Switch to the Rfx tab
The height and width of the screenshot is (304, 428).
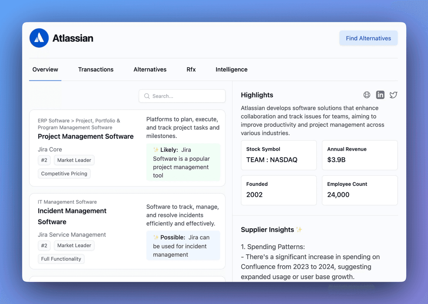191,69
